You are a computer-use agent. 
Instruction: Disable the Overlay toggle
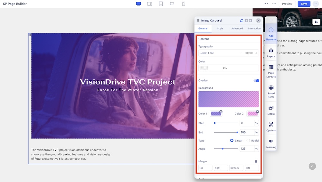tap(256, 81)
